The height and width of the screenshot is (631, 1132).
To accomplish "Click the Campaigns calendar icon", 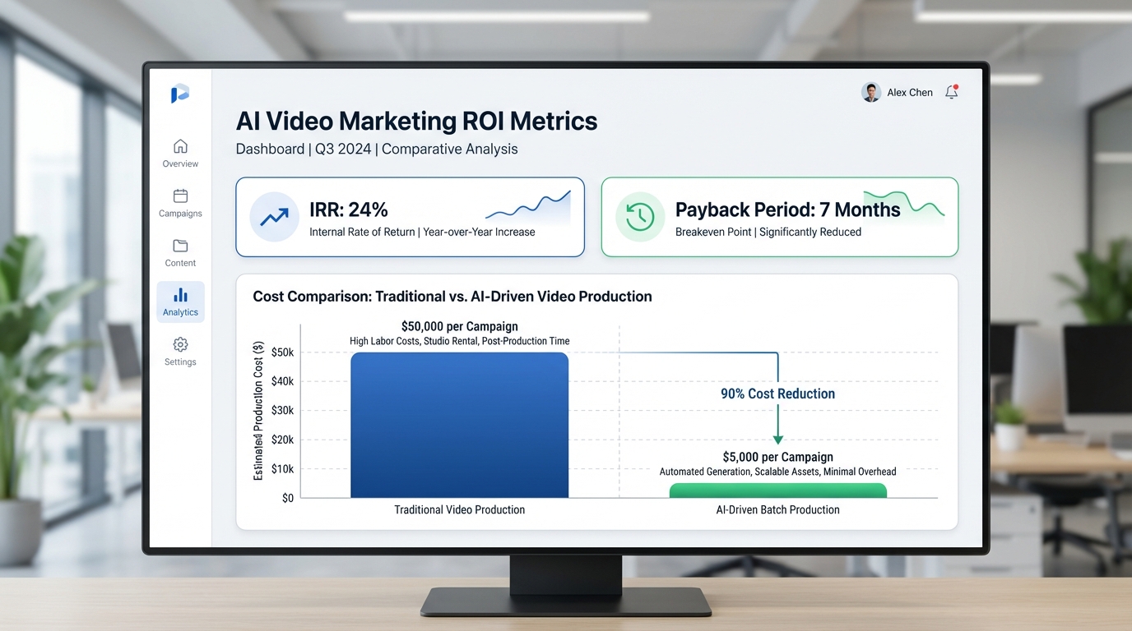I will pyautogui.click(x=179, y=197).
